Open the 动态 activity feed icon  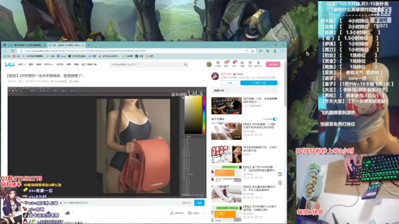click(x=234, y=64)
